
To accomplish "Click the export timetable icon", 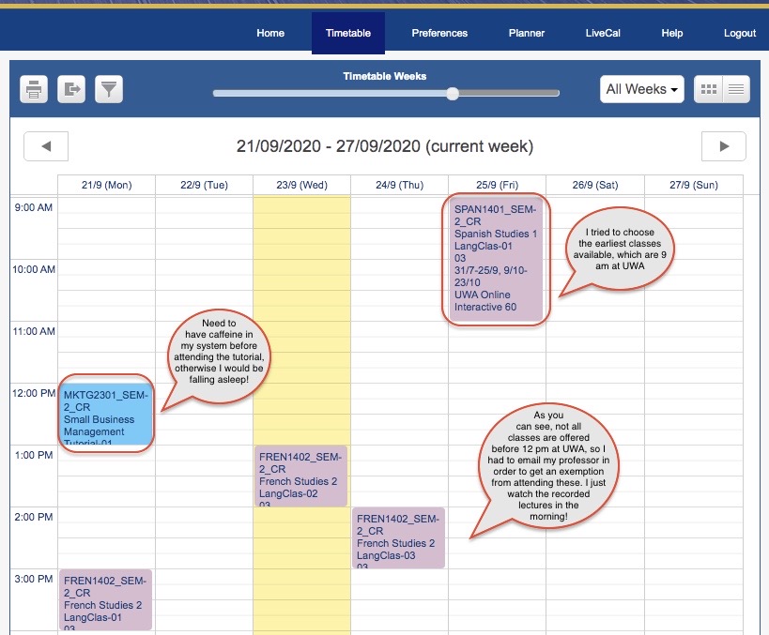I will coord(71,89).
